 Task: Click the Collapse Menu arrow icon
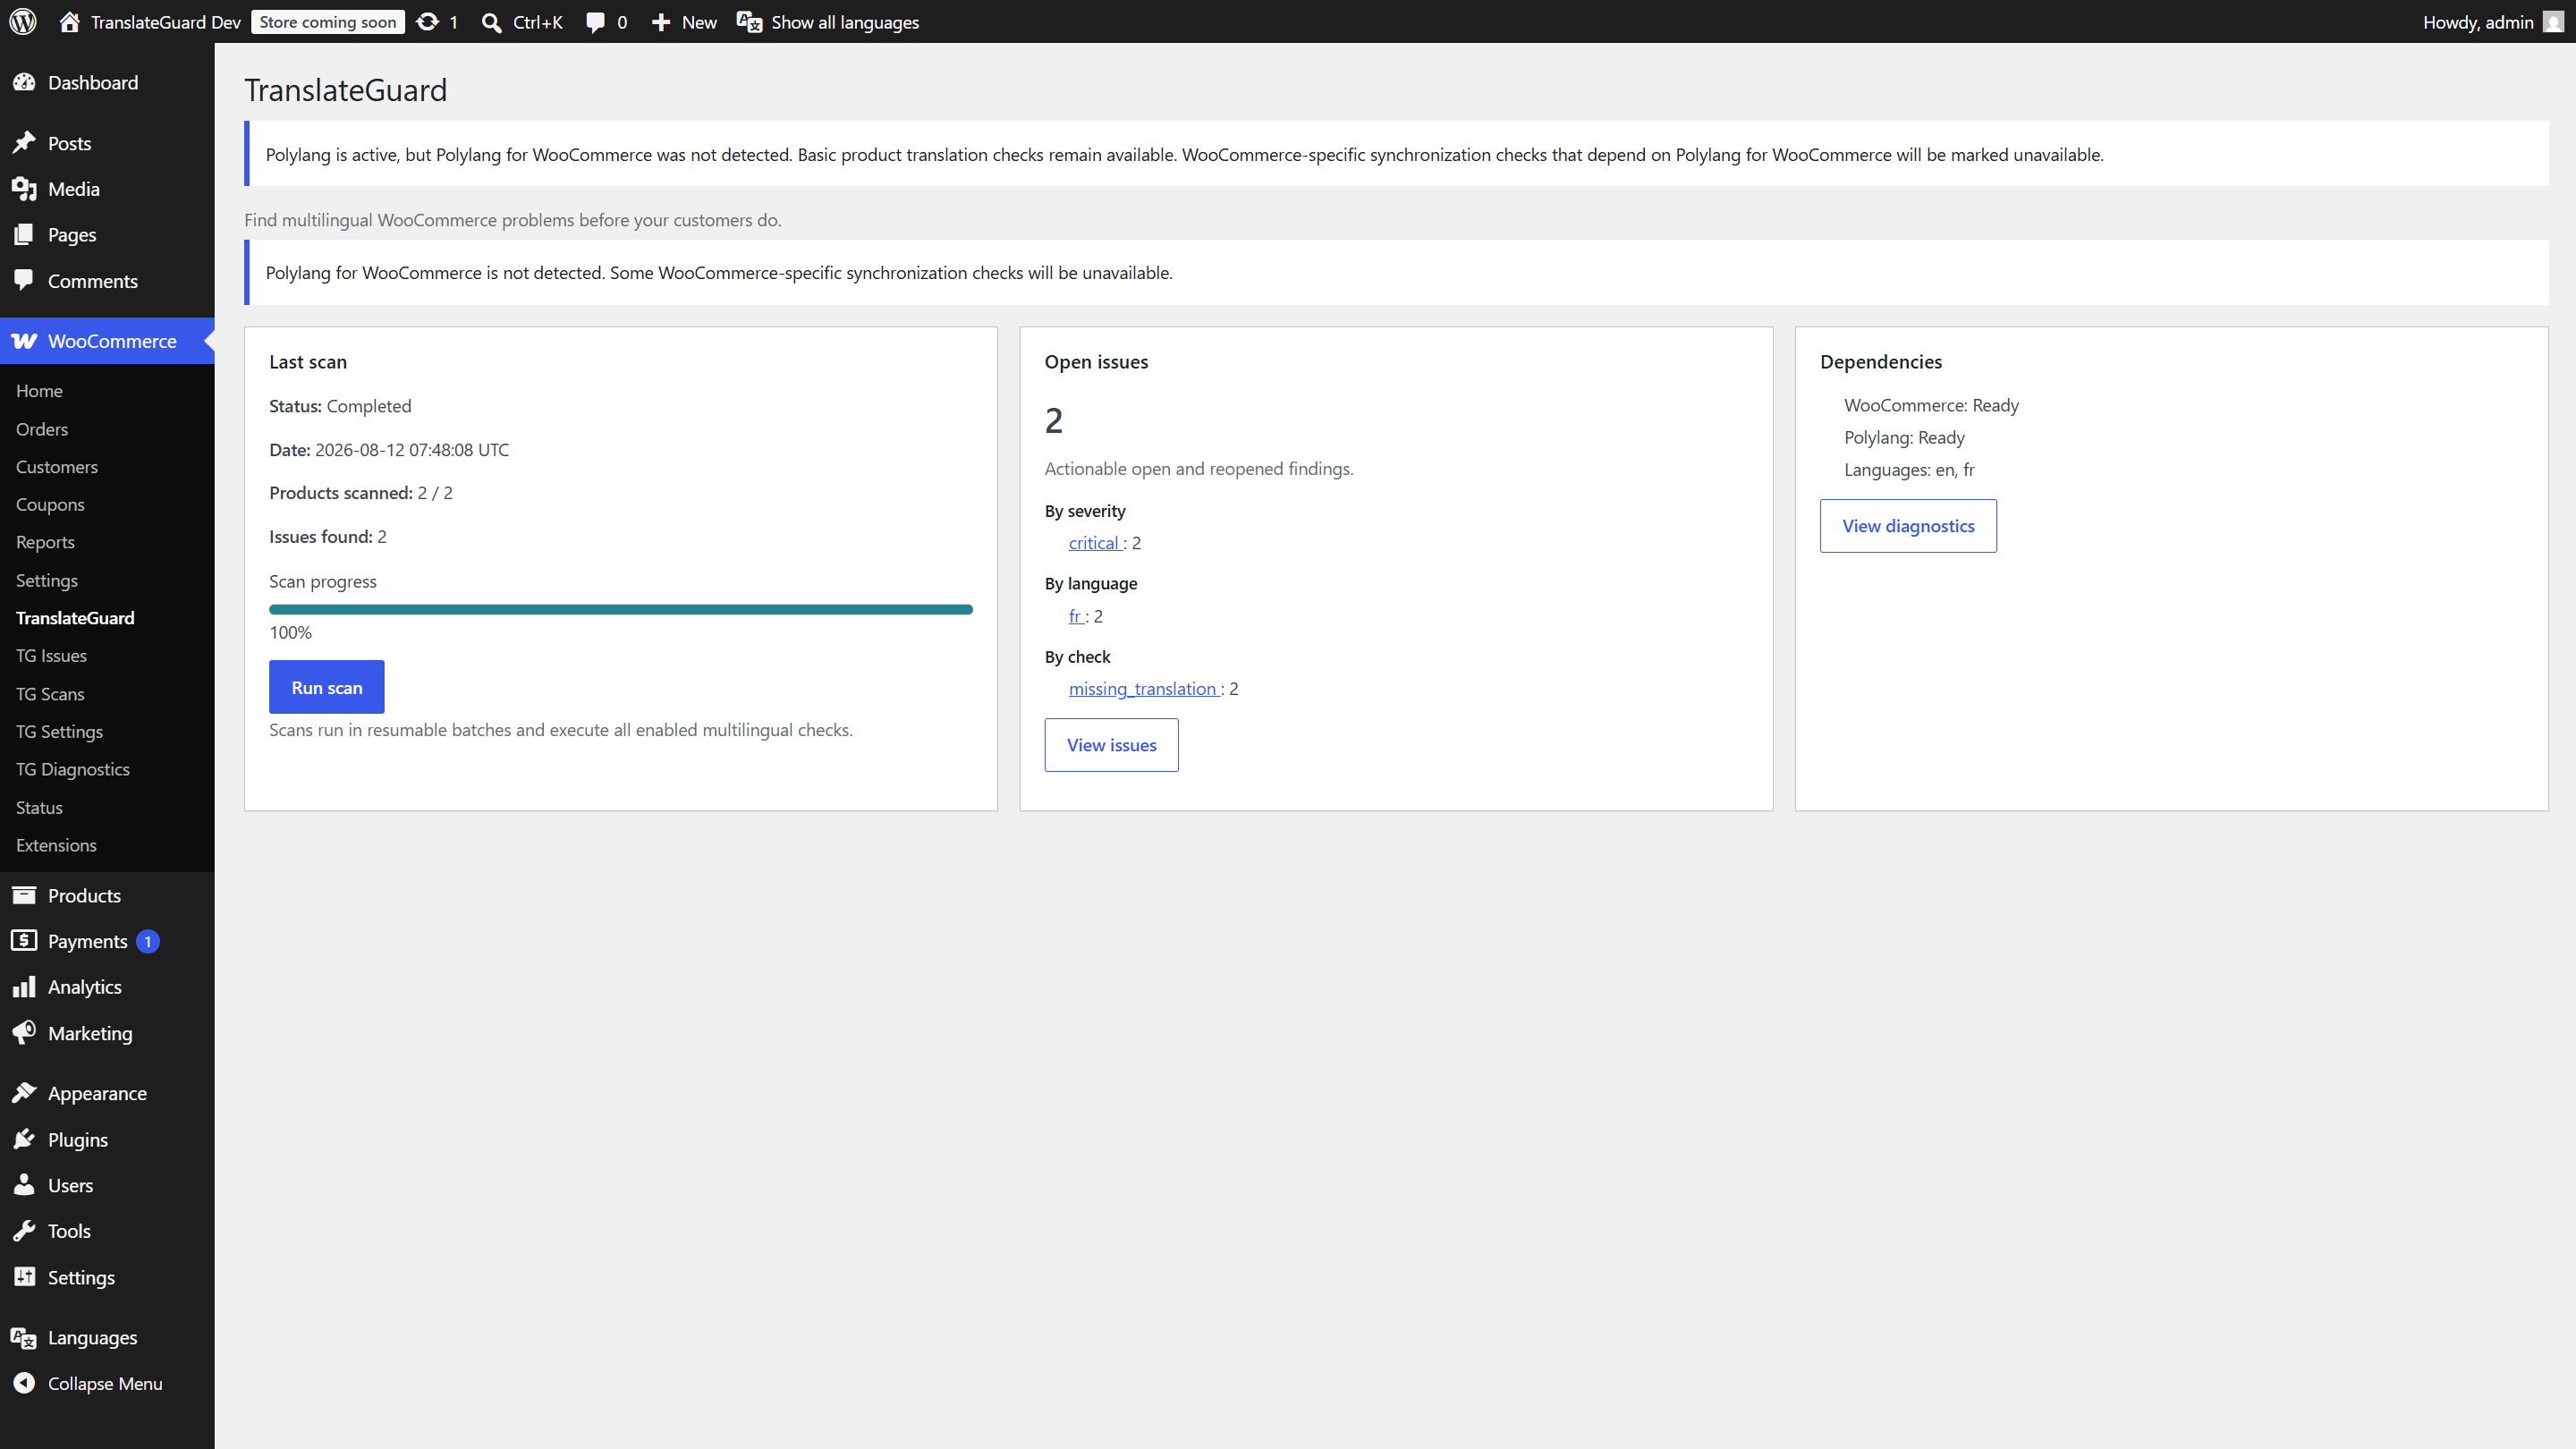point(24,1383)
